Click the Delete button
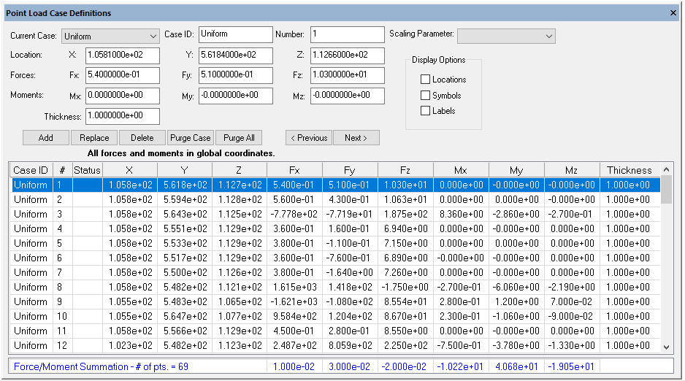The width and height of the screenshot is (685, 381). click(x=142, y=138)
